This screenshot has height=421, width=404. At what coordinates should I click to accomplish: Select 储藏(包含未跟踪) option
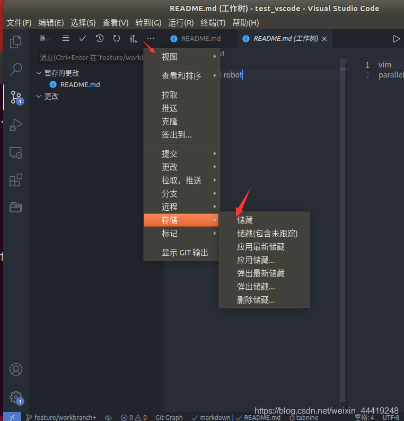(265, 233)
